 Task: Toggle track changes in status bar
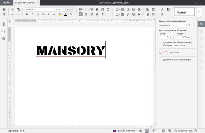pos(154,131)
